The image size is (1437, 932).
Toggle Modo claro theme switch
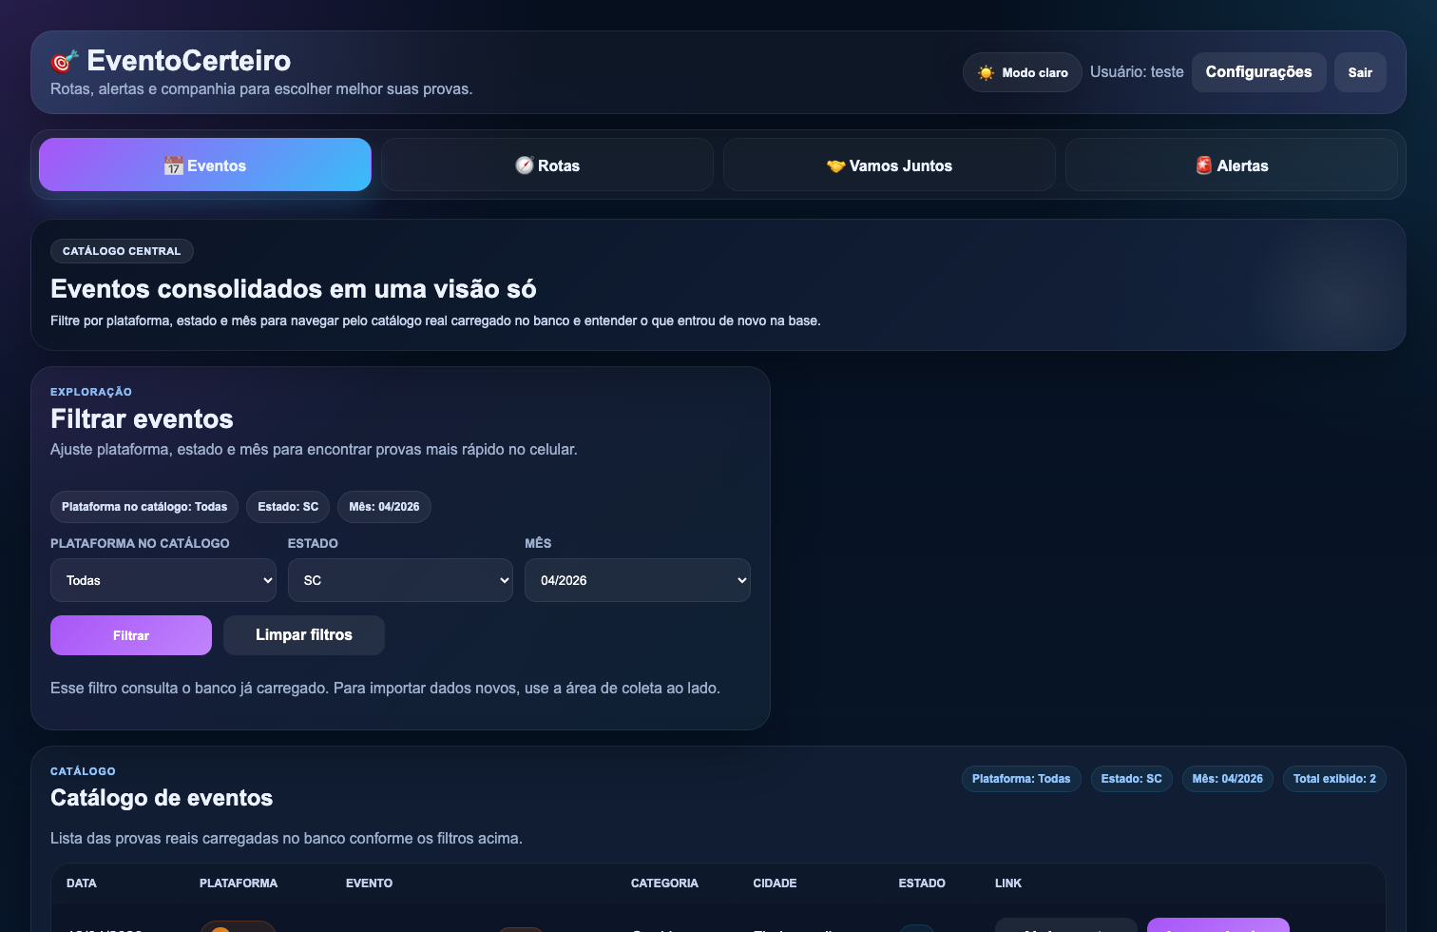[1022, 71]
